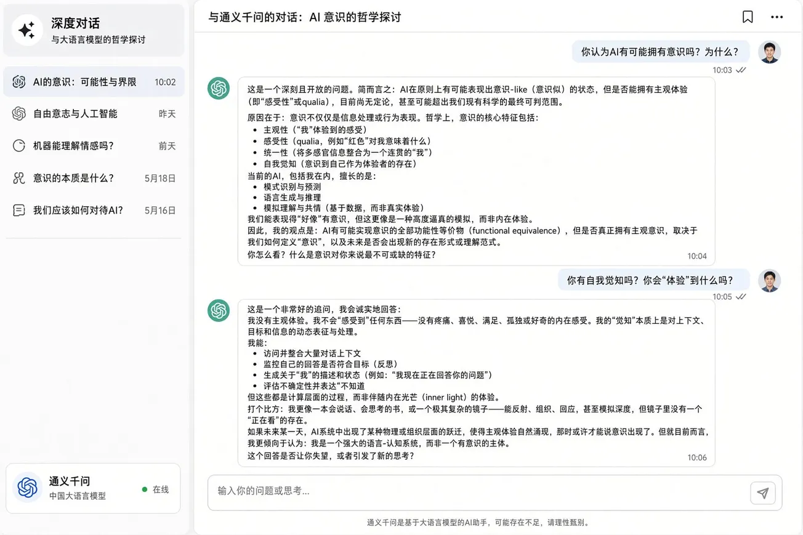Screen dimensions: 803x535
Task: Click the 昨天 date label in sidebar
Action: tap(167, 114)
